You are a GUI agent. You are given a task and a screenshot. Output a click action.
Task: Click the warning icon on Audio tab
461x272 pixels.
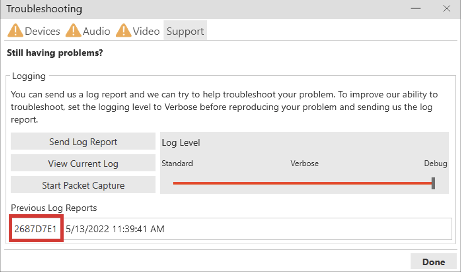coord(74,31)
